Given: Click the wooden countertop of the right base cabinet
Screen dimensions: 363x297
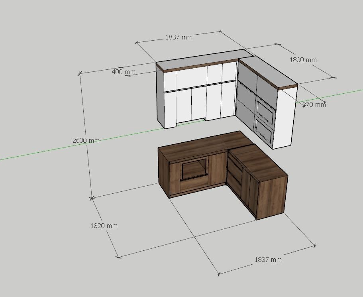Looking at the screenshot, I should (x=258, y=162).
